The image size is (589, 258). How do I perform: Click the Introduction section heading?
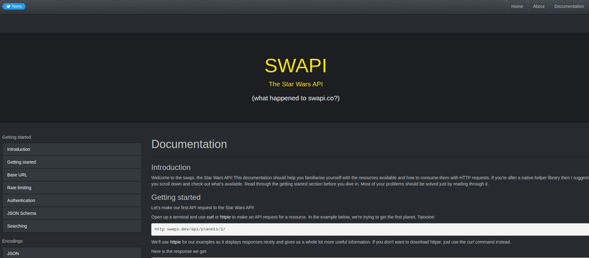pyautogui.click(x=171, y=167)
